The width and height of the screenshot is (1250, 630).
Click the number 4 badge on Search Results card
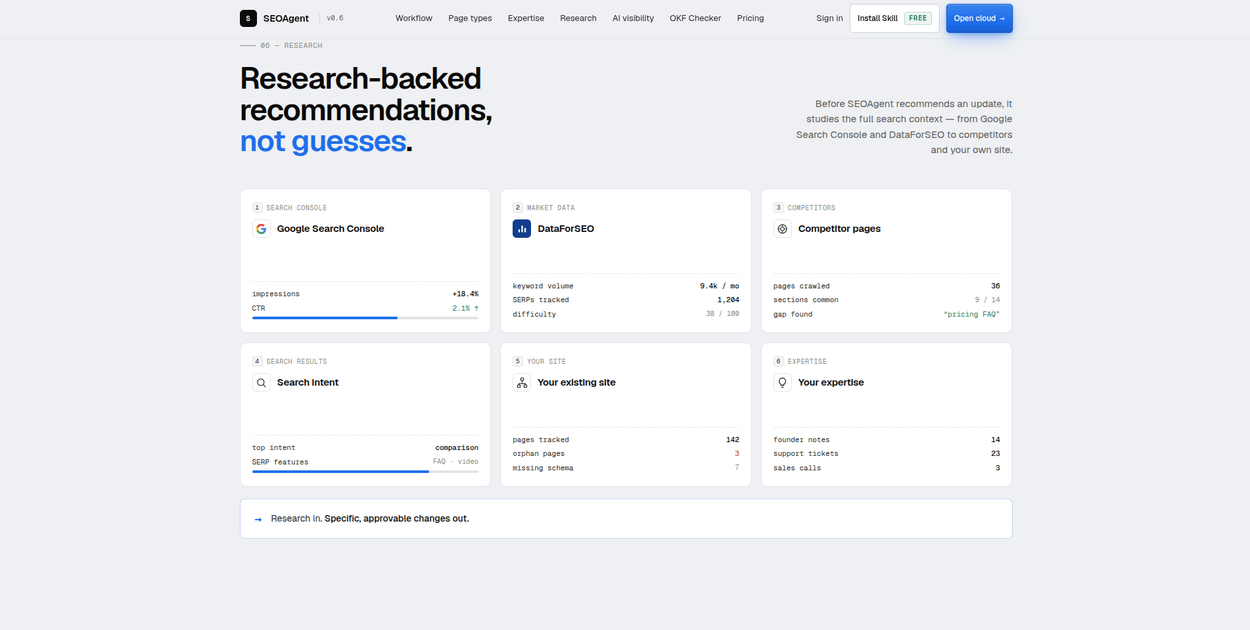(257, 361)
